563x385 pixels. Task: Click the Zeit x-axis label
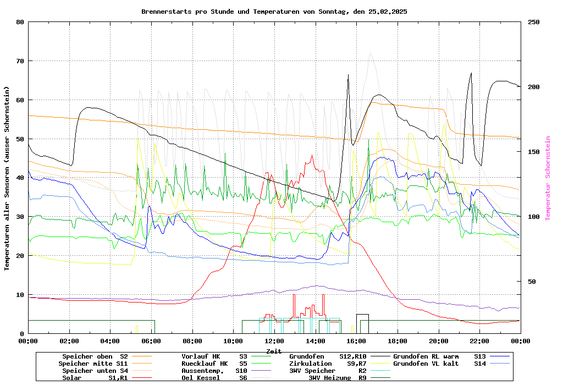274,350
